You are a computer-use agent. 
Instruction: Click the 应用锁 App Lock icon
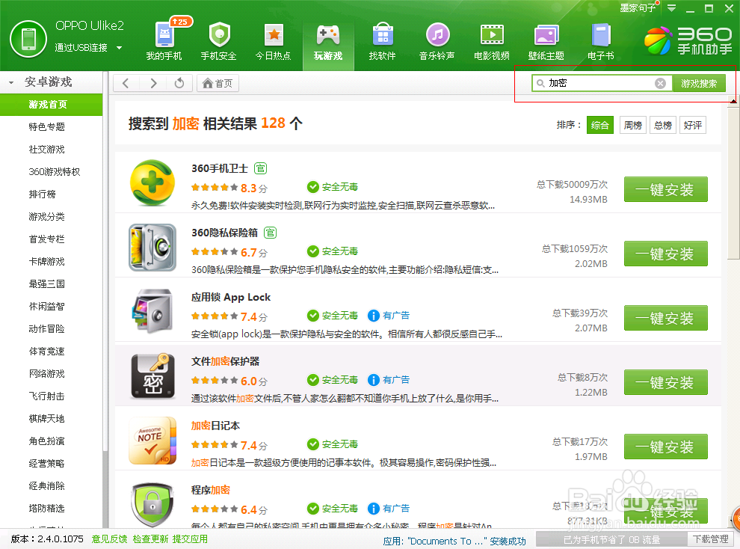[152, 312]
